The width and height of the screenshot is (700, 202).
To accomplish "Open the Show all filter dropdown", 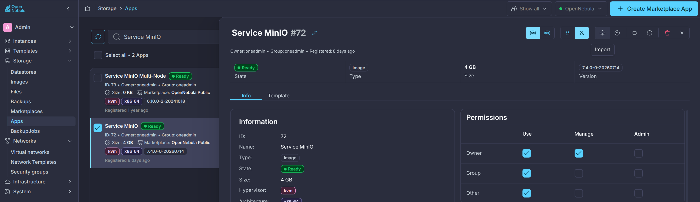I will click(x=529, y=9).
